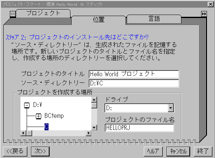The height and width of the screenshot is (158, 215).
Task: Open the ドライブ drive dropdown
Action: point(171,108)
